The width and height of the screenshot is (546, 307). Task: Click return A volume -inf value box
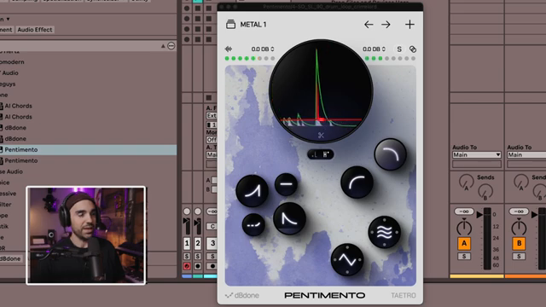click(x=464, y=211)
